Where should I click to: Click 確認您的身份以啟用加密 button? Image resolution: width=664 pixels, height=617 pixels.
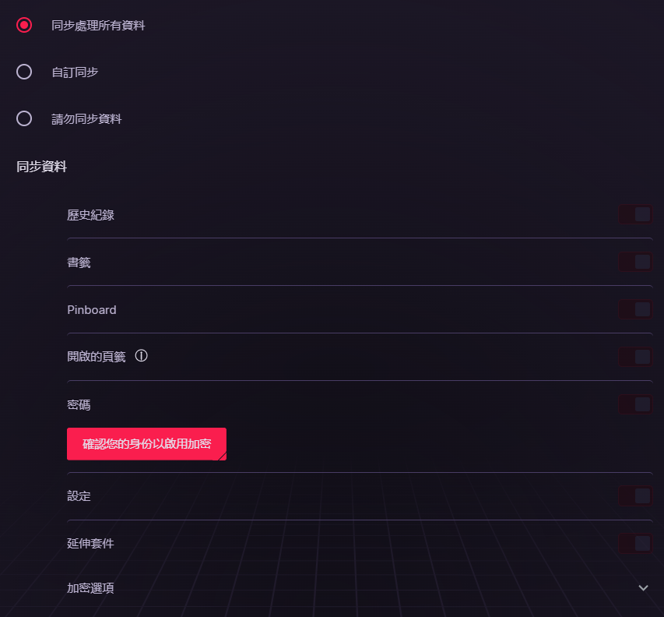[146, 444]
